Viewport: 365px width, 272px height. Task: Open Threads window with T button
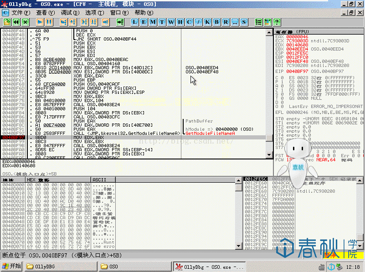click(x=162, y=22)
